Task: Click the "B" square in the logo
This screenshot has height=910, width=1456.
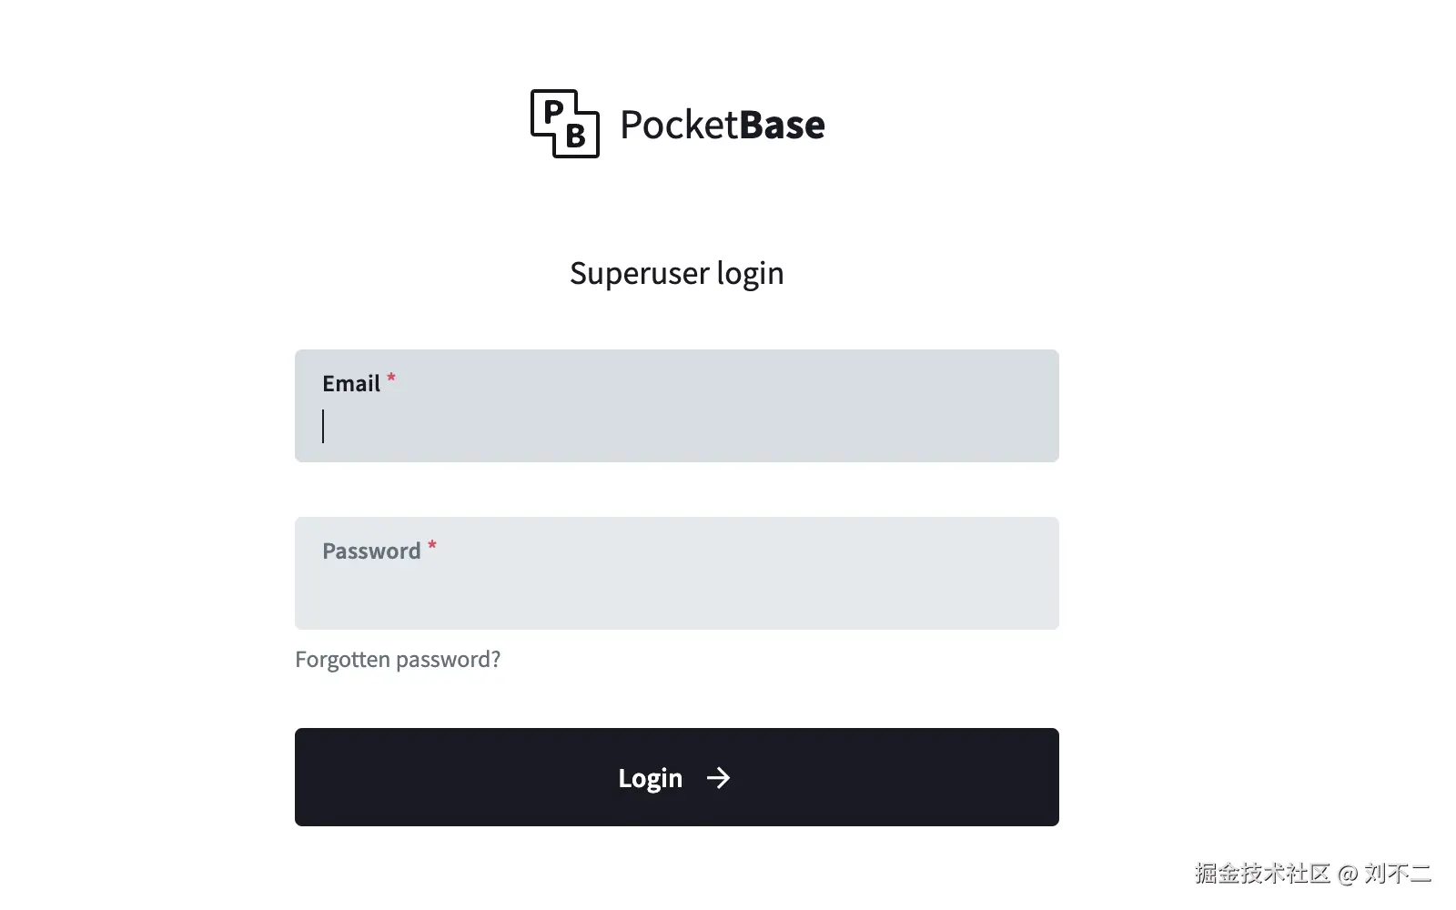Action: (576, 136)
